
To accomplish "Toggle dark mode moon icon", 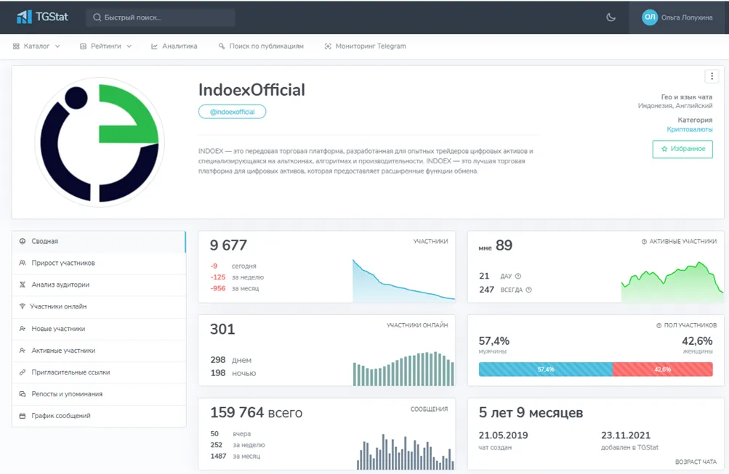I will 611,17.
